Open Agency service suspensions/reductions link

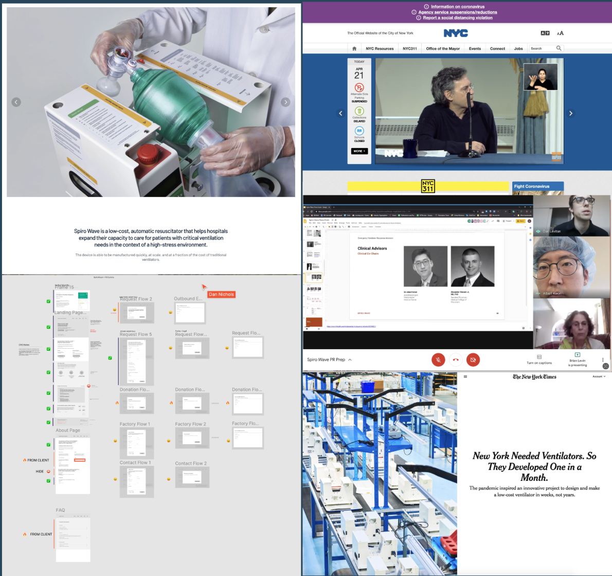pyautogui.click(x=457, y=12)
